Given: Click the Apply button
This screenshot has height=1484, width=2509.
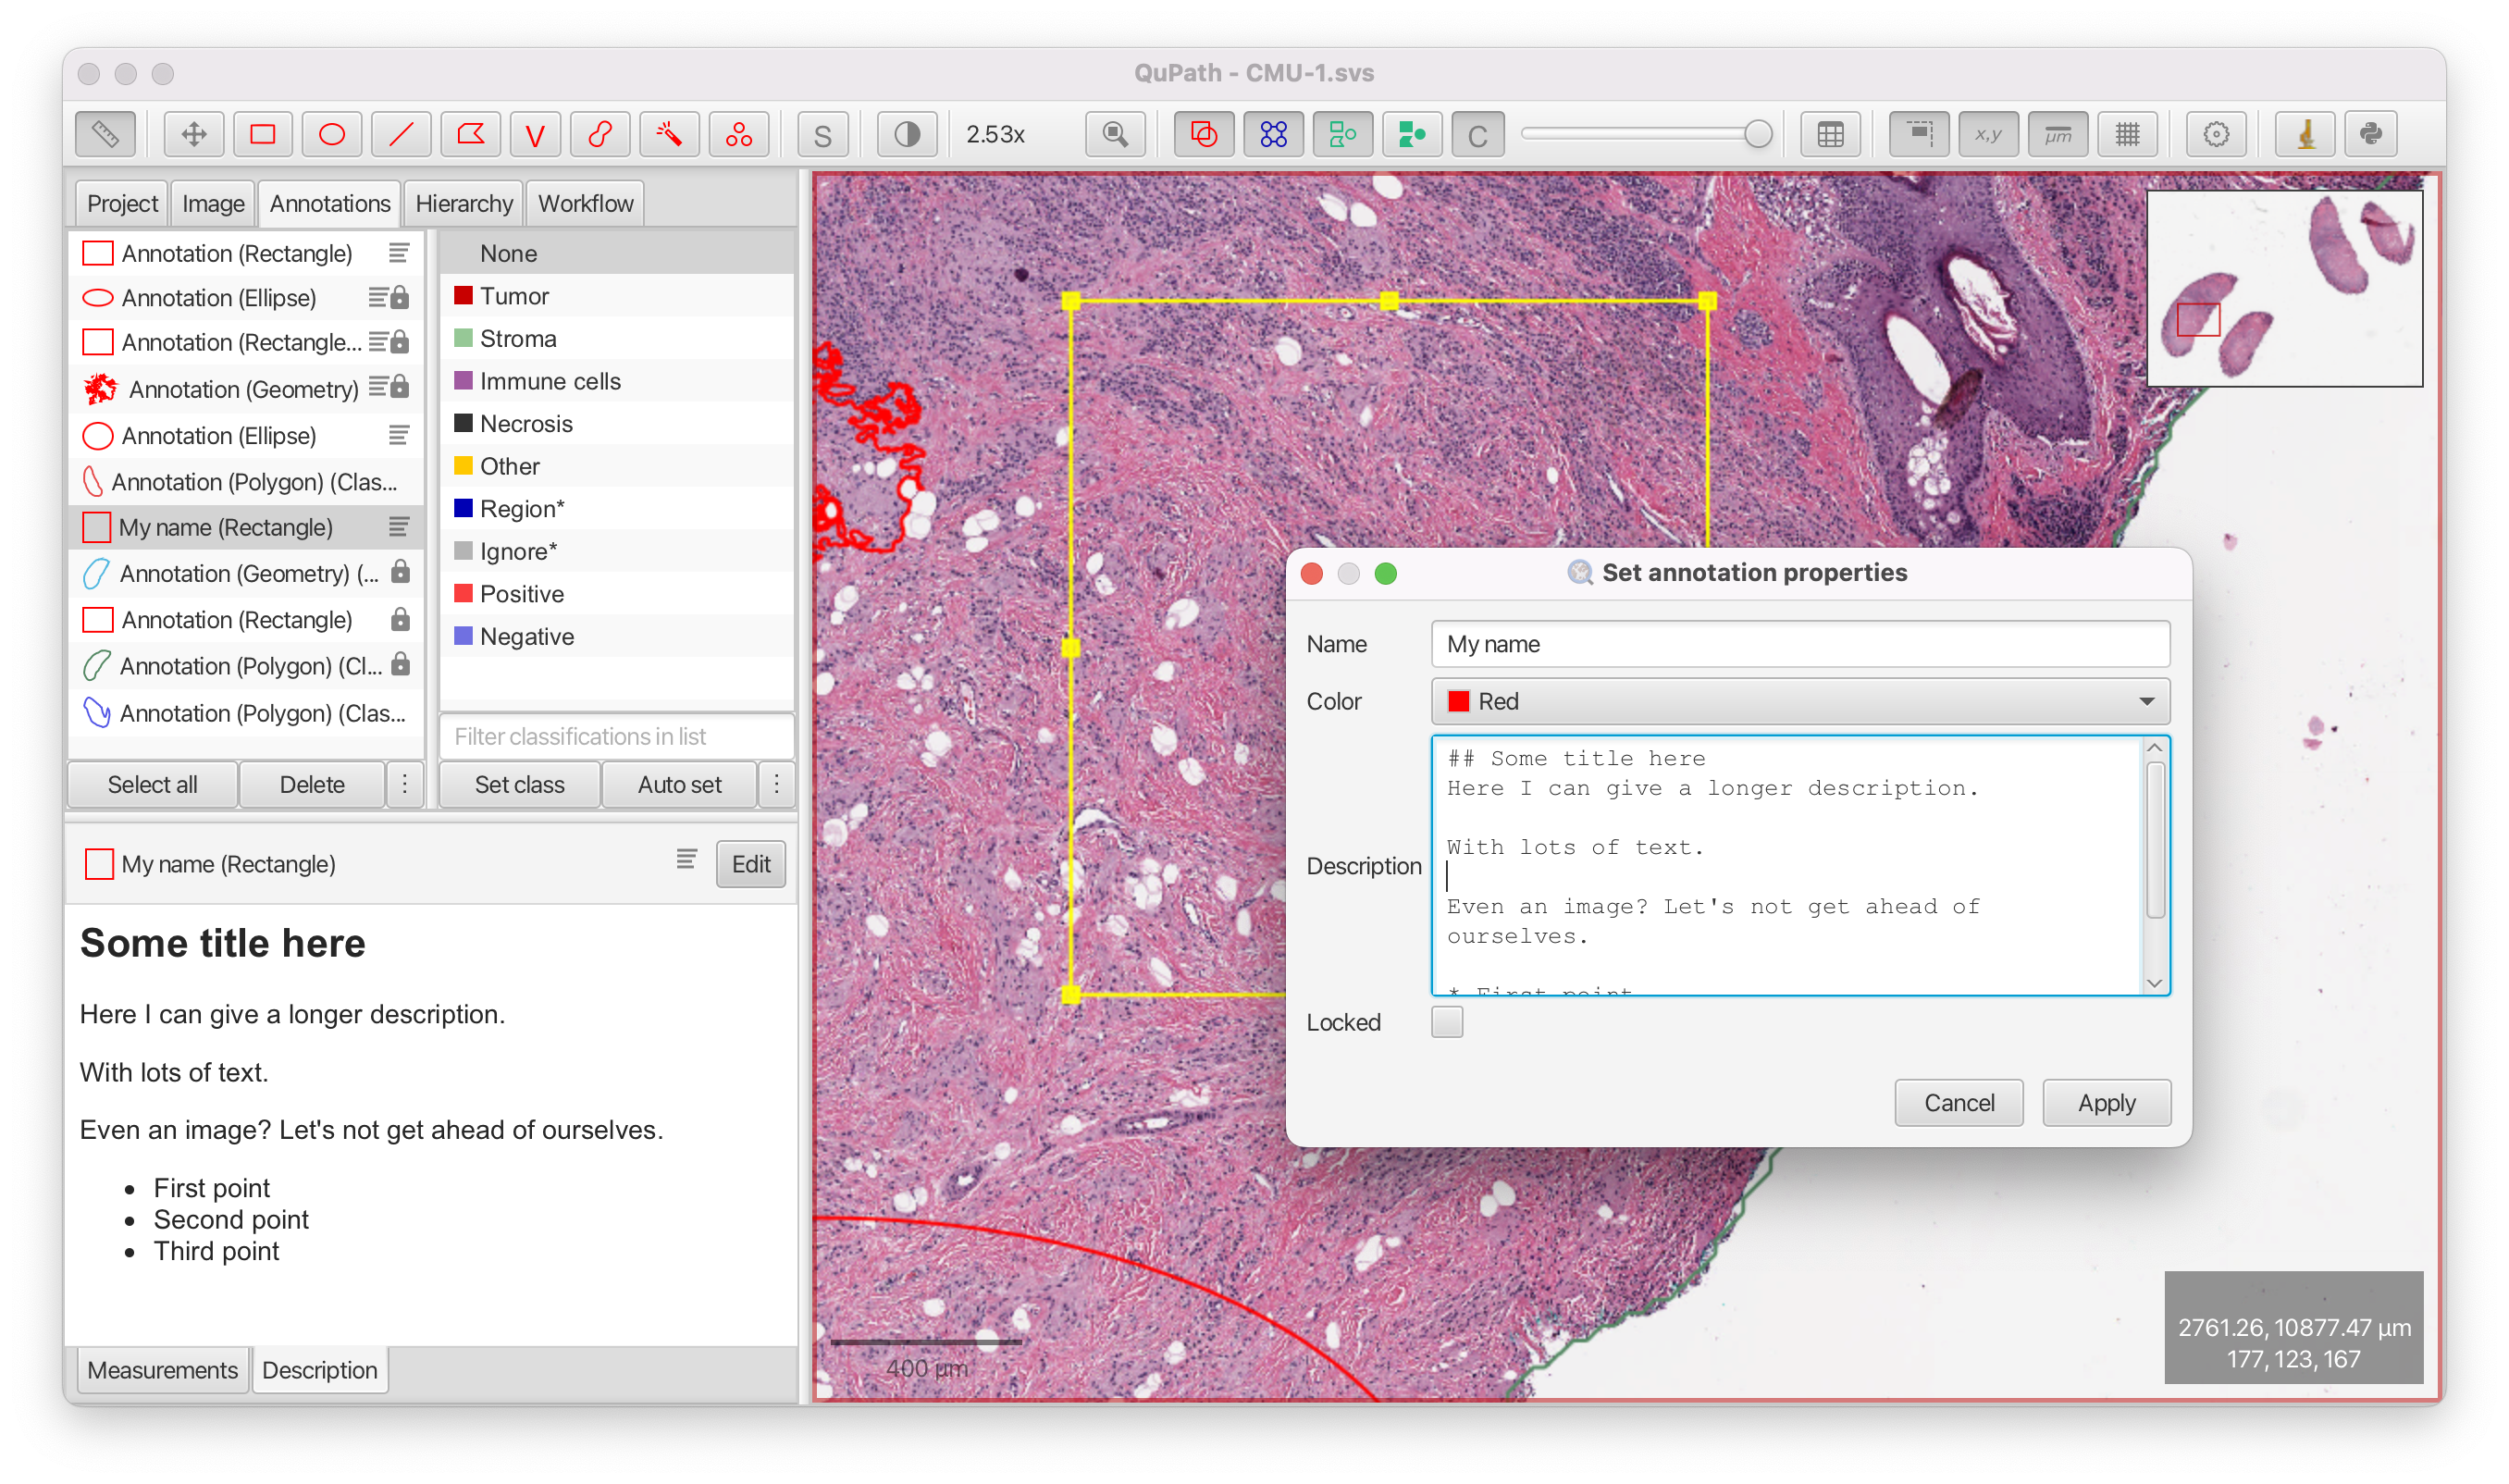Looking at the screenshot, I should (2106, 1102).
